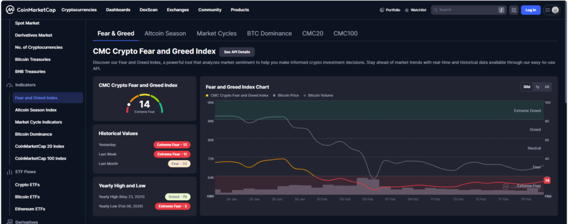Switch to the Altcoin Season tab
The image size is (568, 224).
point(165,33)
